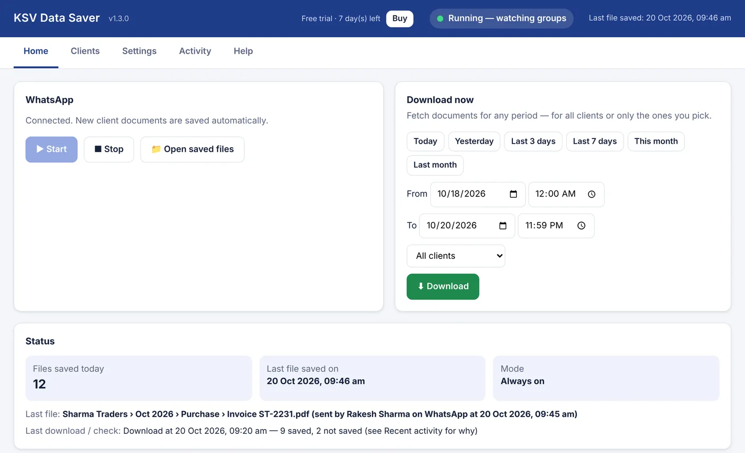This screenshot has height=453, width=745.
Task: Click the 12:00 AM time field
Action: [566, 194]
